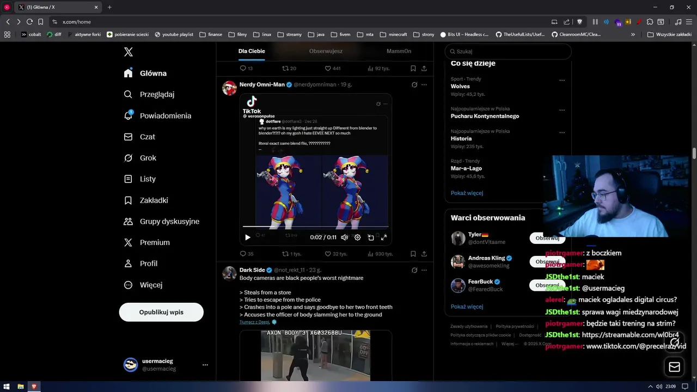Open Czat in the sidebar

coord(139,137)
